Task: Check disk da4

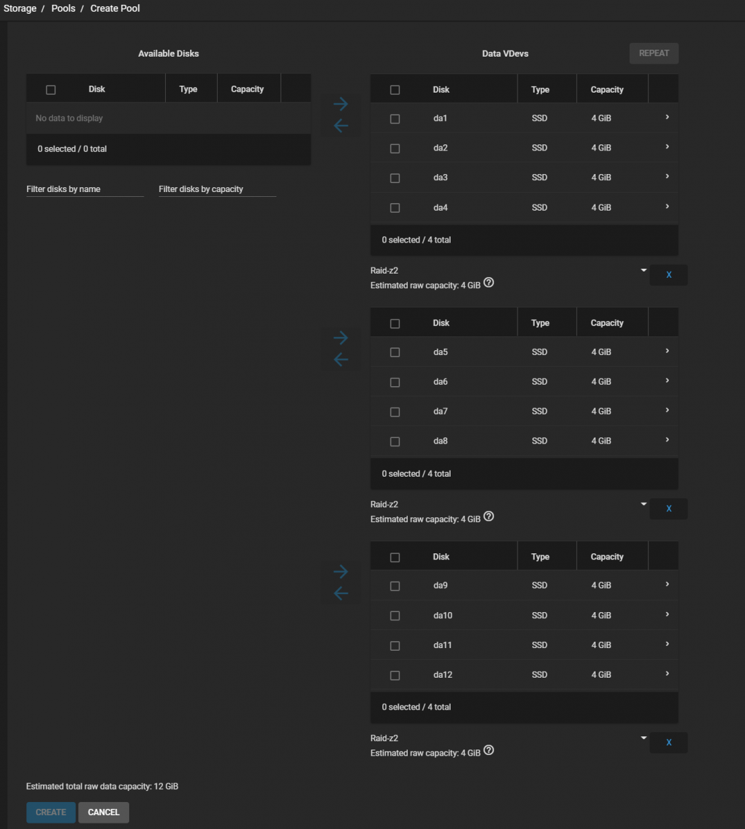Action: 395,208
